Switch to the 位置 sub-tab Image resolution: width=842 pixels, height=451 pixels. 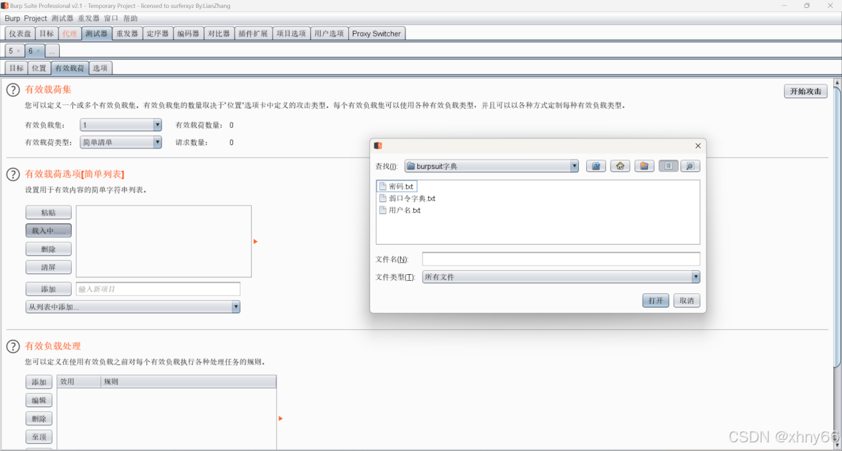click(x=39, y=68)
